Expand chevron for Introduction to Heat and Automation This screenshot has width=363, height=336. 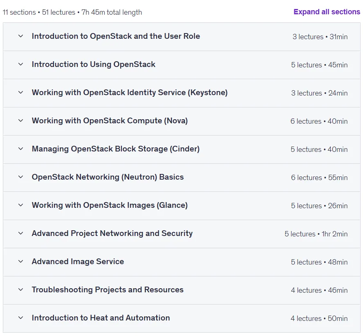coord(20,318)
